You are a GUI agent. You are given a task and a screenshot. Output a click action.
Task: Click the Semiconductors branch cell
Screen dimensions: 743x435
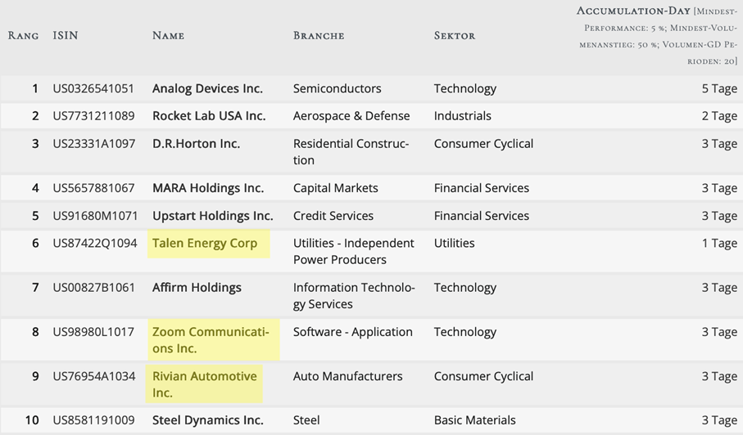pyautogui.click(x=337, y=88)
